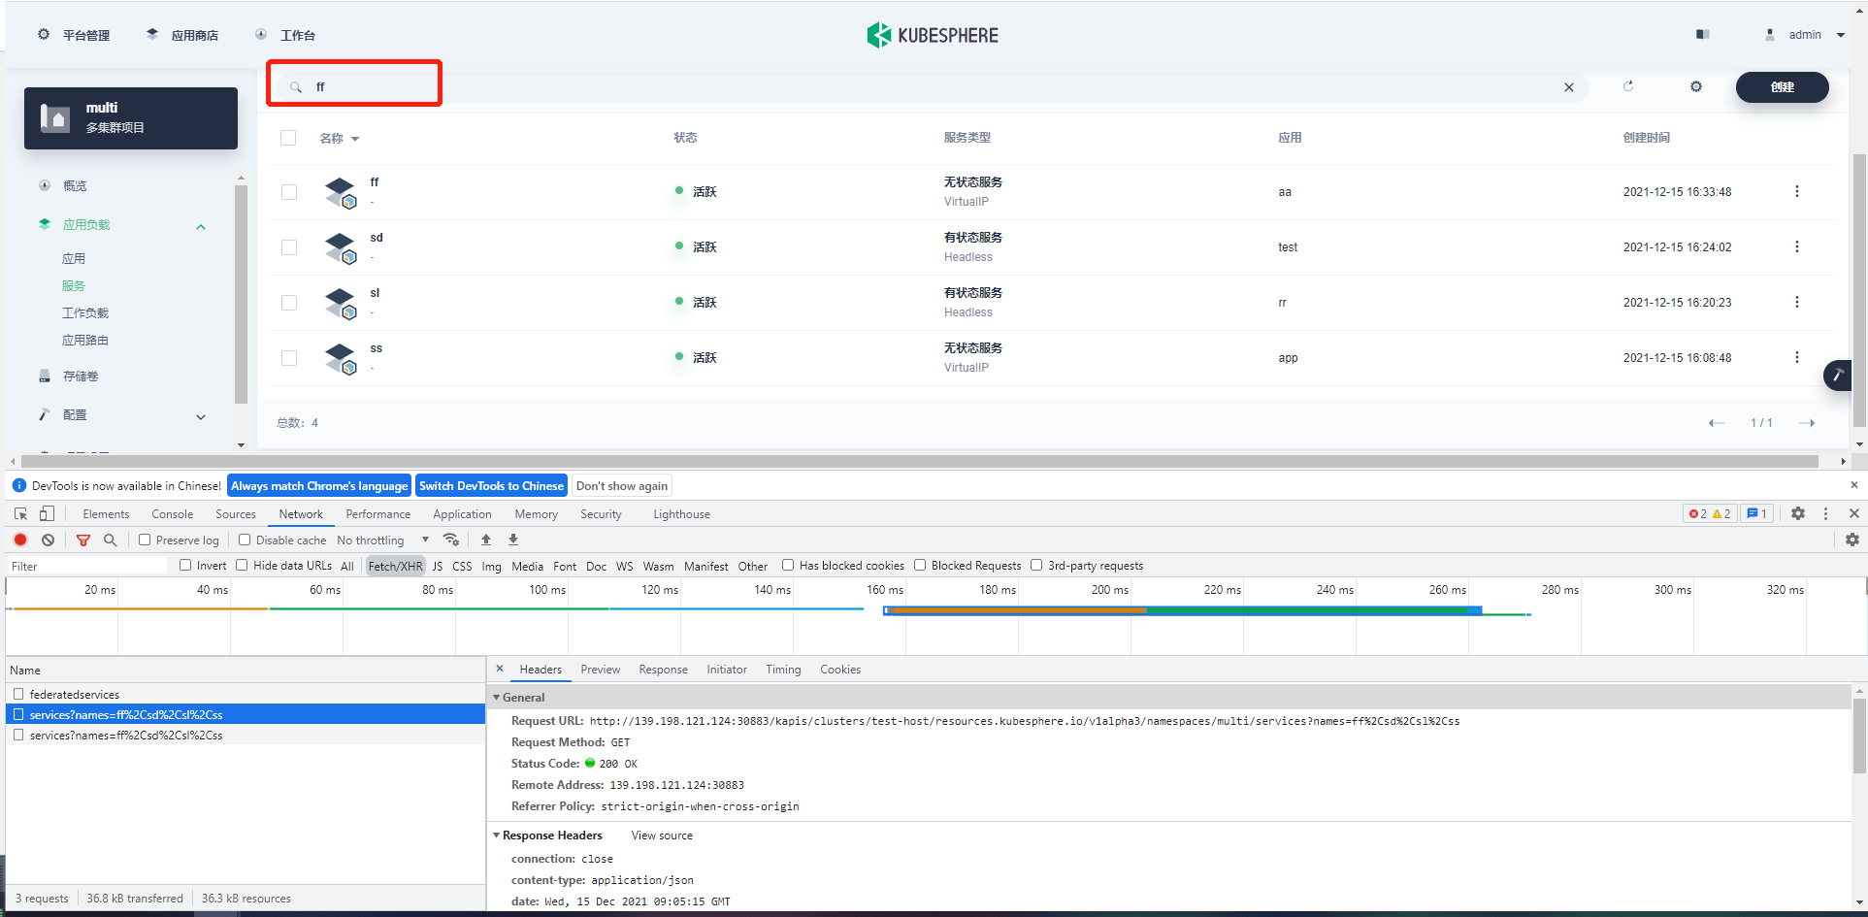Collapse the 应用负载 sidebar section
1868x917 pixels.
pos(201,225)
